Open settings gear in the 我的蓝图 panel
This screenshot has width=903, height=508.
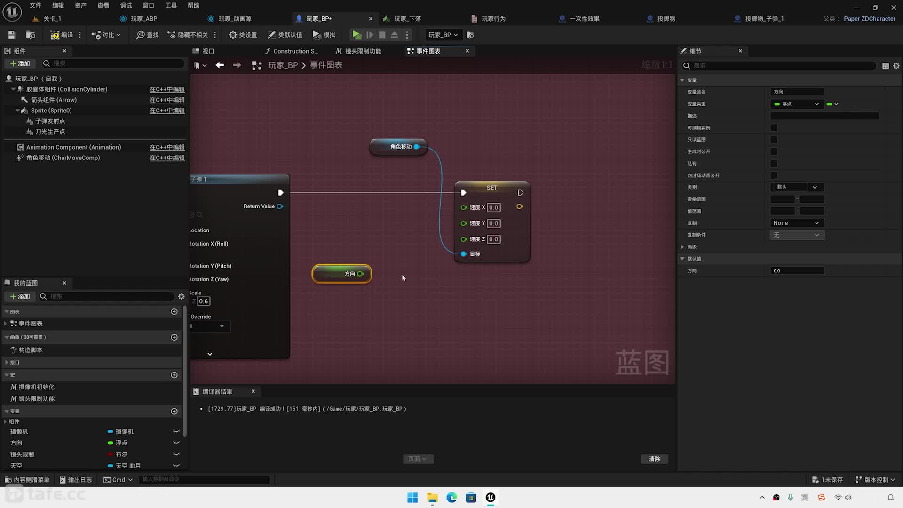point(181,296)
